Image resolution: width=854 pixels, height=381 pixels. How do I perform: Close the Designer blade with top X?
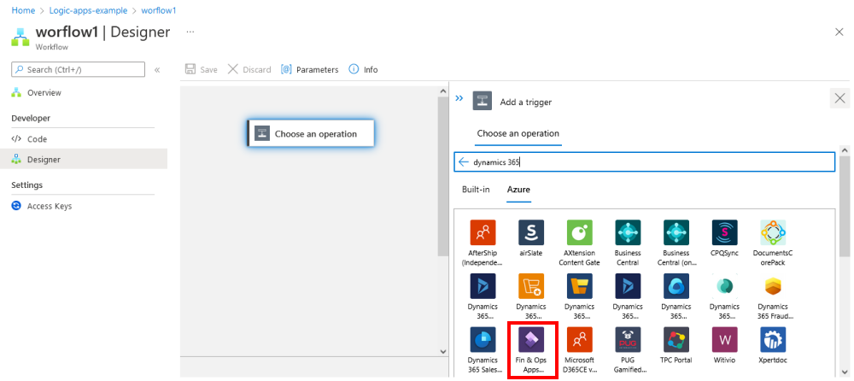point(839,32)
